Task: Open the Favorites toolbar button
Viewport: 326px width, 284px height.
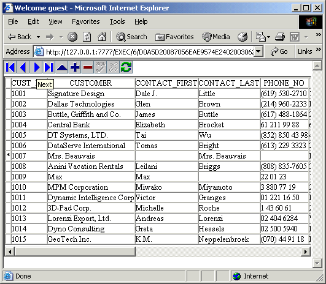Action: tap(174, 37)
